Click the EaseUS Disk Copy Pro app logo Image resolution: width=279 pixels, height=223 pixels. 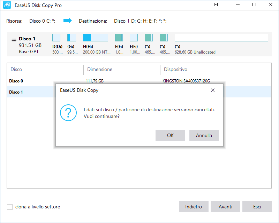(7, 5)
